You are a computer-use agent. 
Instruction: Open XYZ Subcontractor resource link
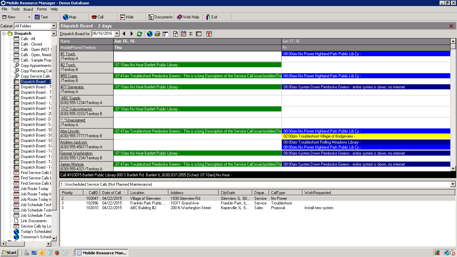click(x=76, y=109)
